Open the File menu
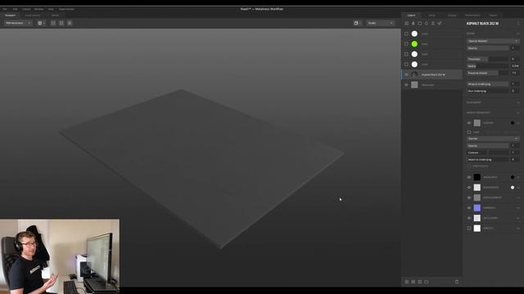This screenshot has height=294, width=524. [x=5, y=9]
